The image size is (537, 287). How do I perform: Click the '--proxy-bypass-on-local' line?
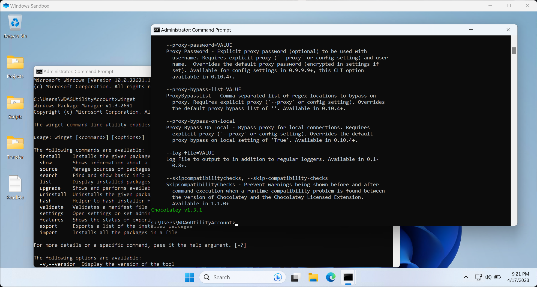pyautogui.click(x=200, y=121)
